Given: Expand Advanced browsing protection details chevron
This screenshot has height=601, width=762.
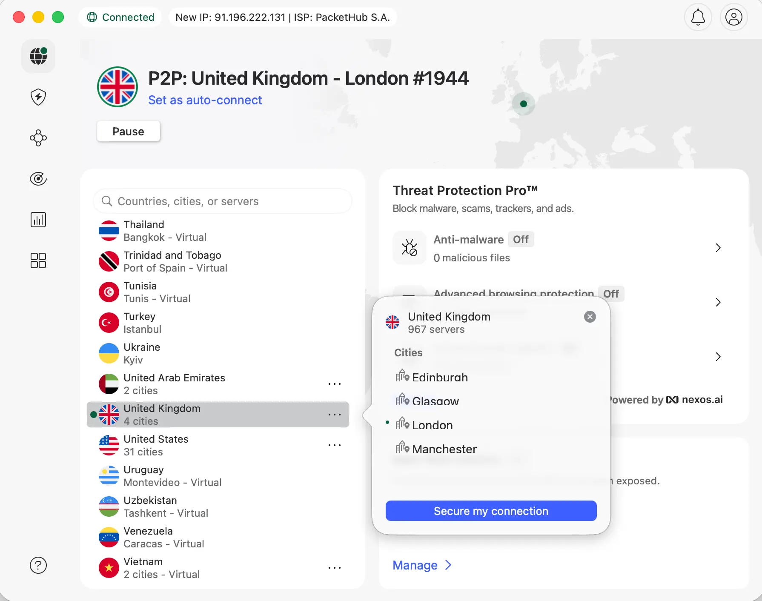Looking at the screenshot, I should (x=718, y=302).
